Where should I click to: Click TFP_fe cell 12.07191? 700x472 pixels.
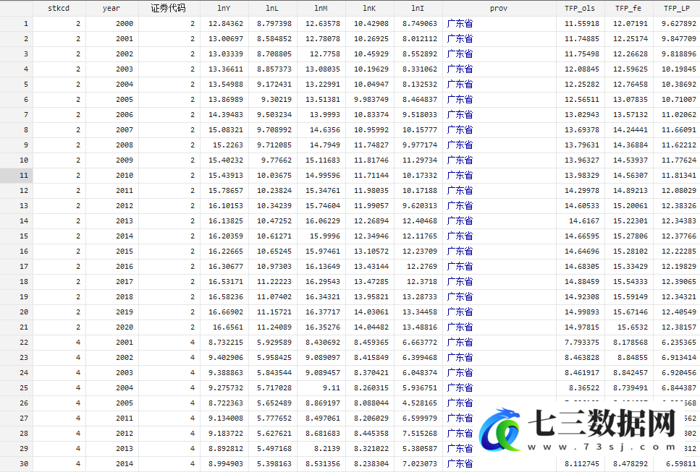(x=630, y=24)
